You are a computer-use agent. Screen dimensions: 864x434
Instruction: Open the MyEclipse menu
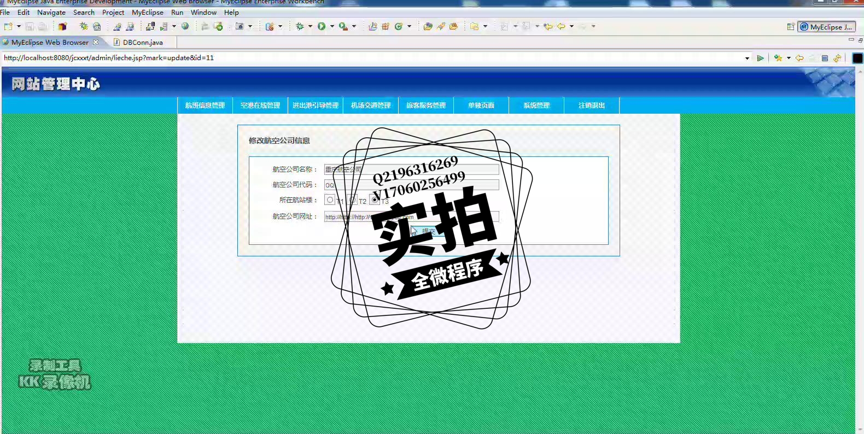click(x=148, y=12)
